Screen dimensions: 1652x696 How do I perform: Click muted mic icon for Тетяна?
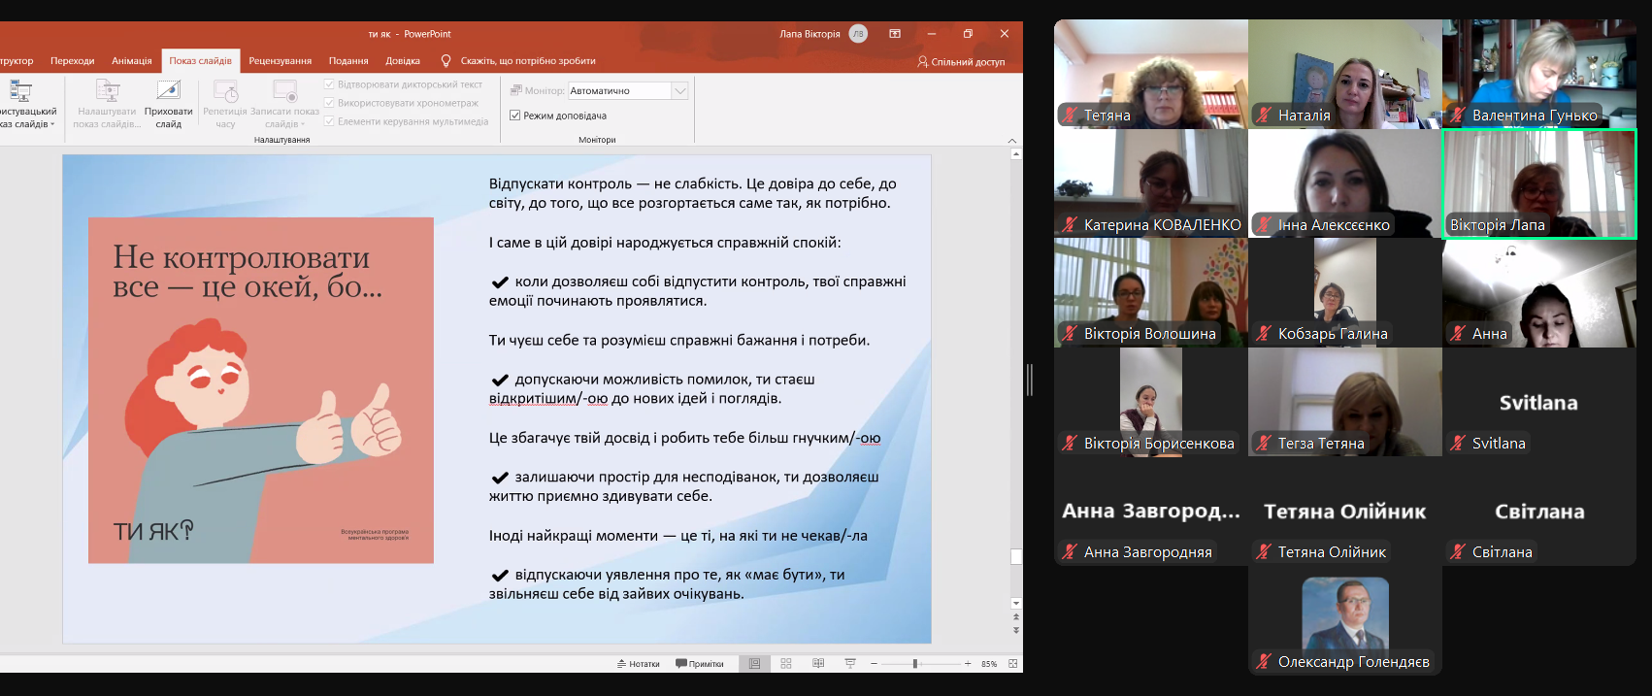(x=1069, y=115)
